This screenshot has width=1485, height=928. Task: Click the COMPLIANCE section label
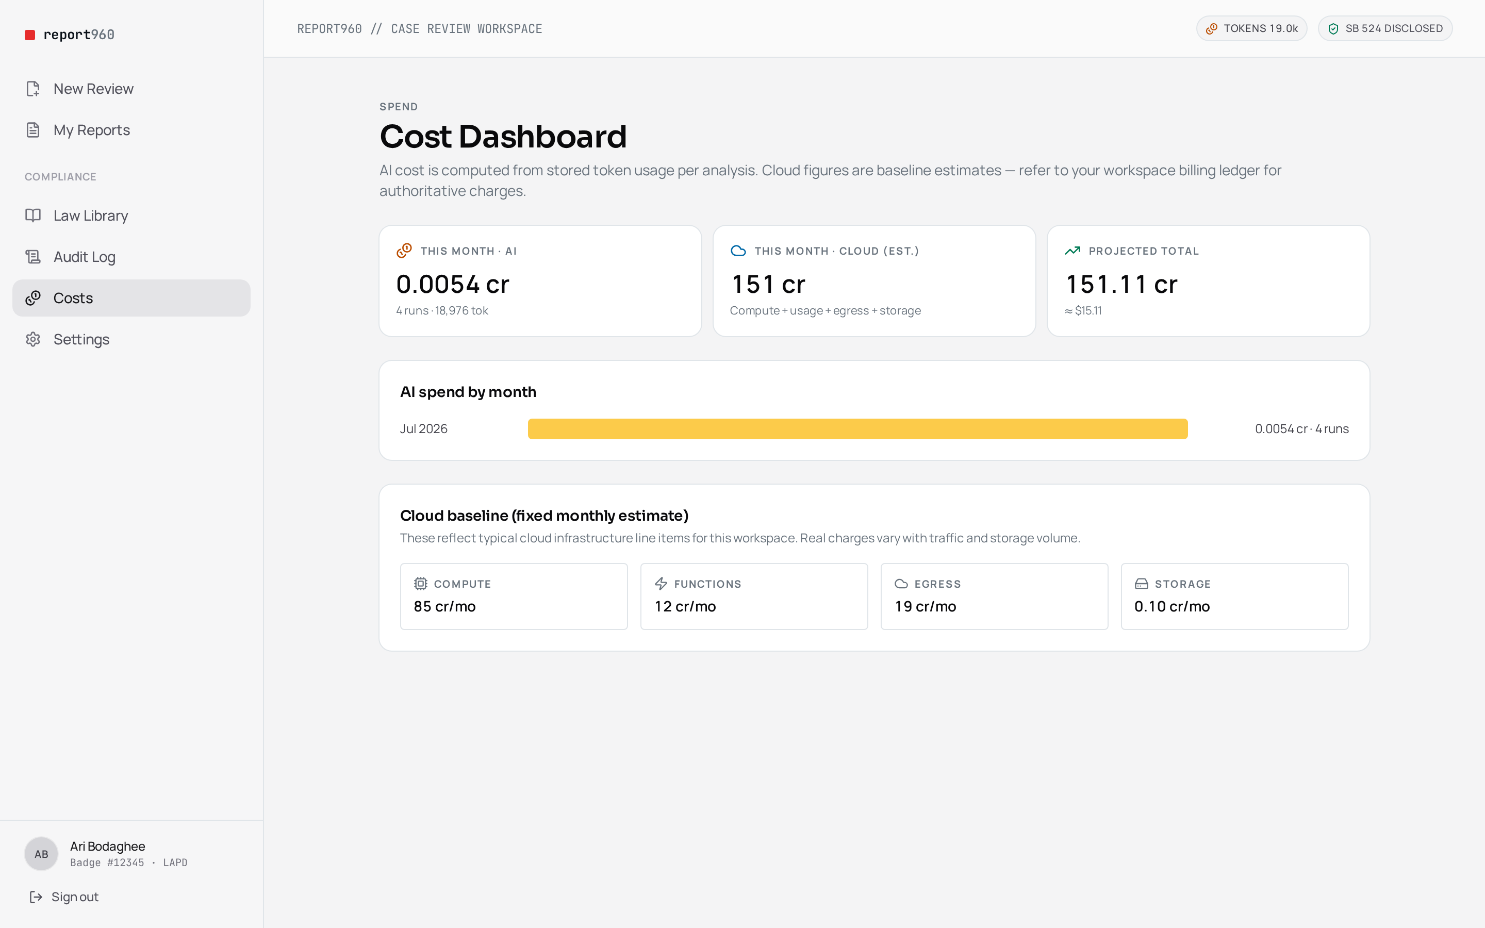61,177
